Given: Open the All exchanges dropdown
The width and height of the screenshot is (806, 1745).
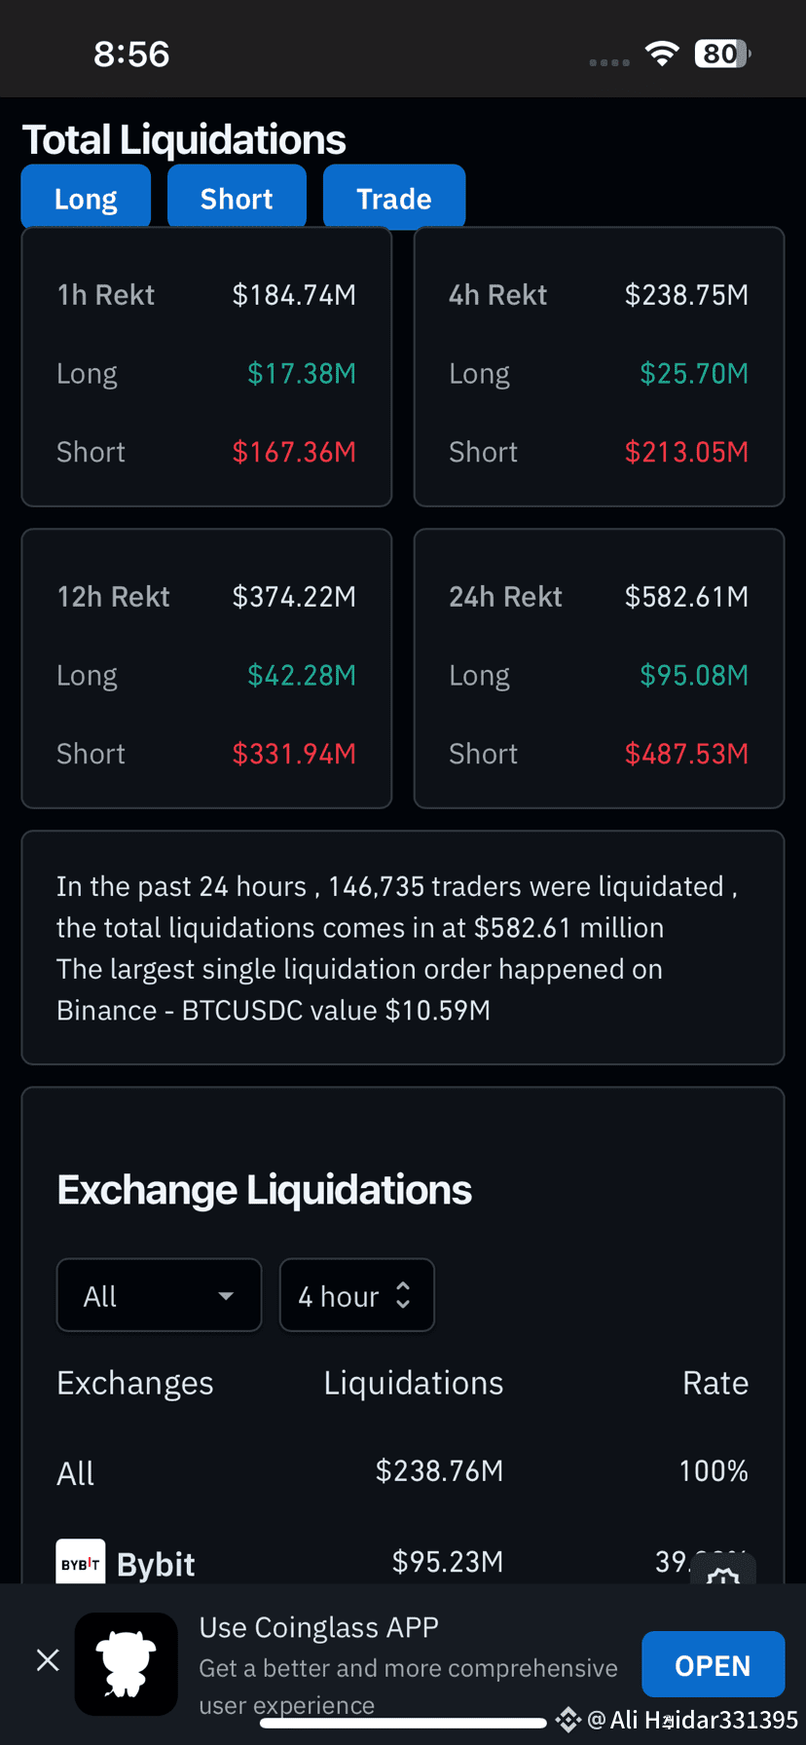Looking at the screenshot, I should [x=160, y=1295].
